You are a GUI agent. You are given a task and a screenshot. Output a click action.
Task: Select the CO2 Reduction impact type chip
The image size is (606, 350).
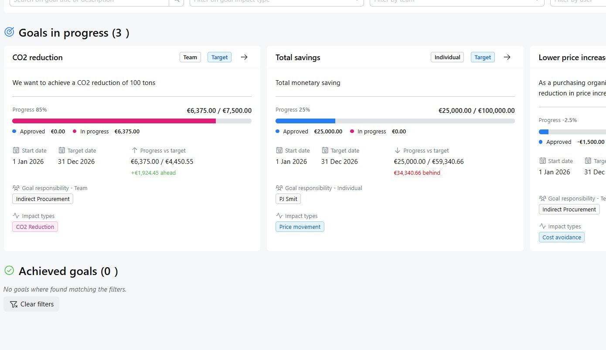[35, 227]
